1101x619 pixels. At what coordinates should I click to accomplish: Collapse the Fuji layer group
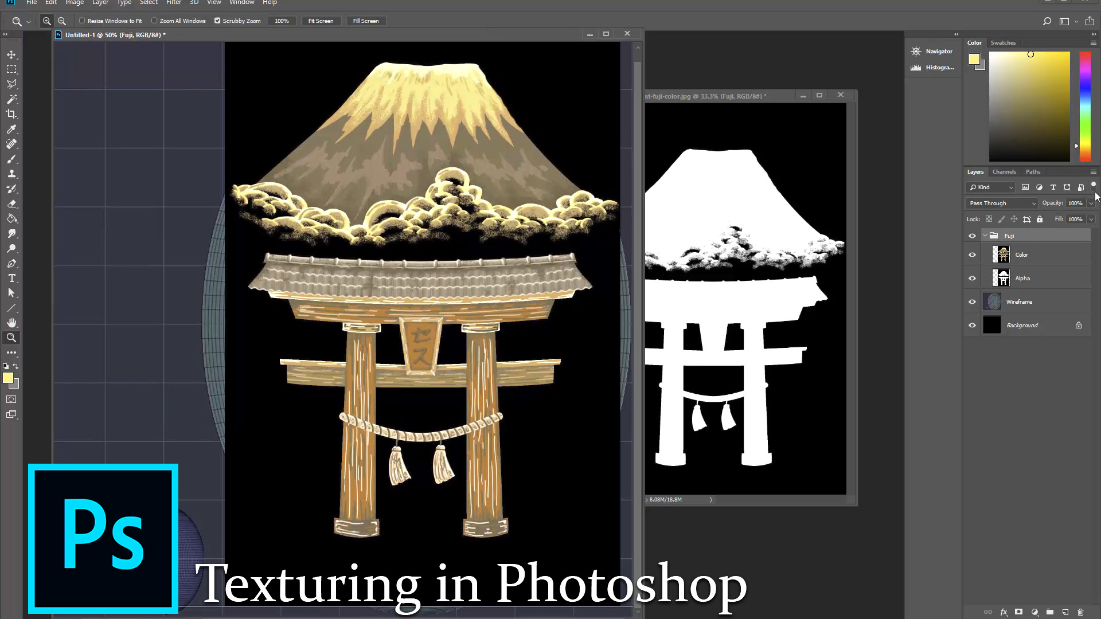[x=985, y=236]
